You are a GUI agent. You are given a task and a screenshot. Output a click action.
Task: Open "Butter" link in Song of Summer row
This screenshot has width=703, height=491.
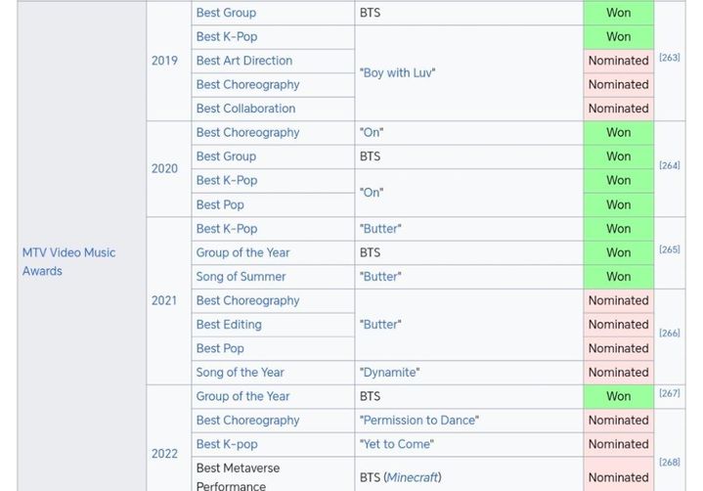click(380, 277)
